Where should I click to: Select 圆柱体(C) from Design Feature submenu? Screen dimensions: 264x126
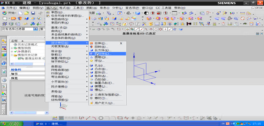(x=107, y=54)
